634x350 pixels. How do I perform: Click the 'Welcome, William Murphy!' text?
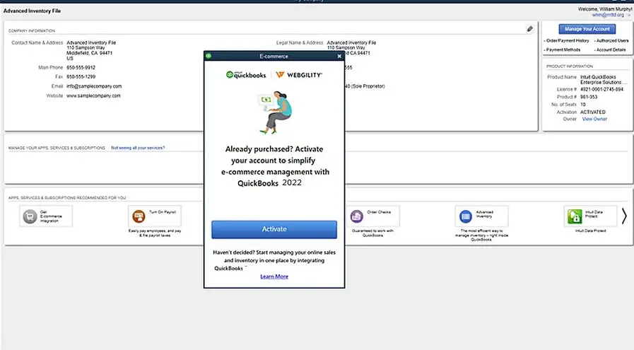coord(605,9)
